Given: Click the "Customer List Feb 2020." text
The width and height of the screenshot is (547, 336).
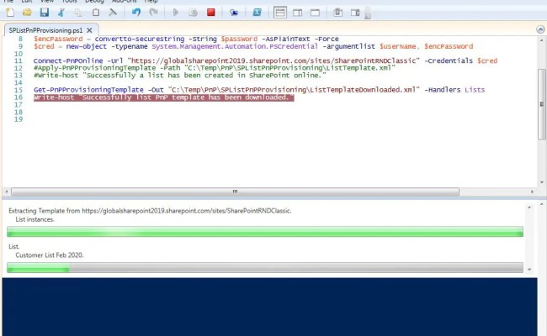Looking at the screenshot, I should [50, 255].
